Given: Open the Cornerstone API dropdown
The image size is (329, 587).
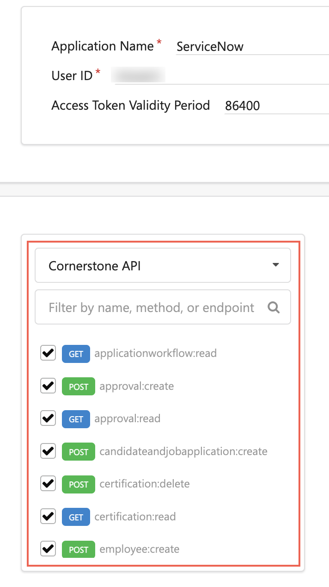Looking at the screenshot, I should [x=163, y=265].
